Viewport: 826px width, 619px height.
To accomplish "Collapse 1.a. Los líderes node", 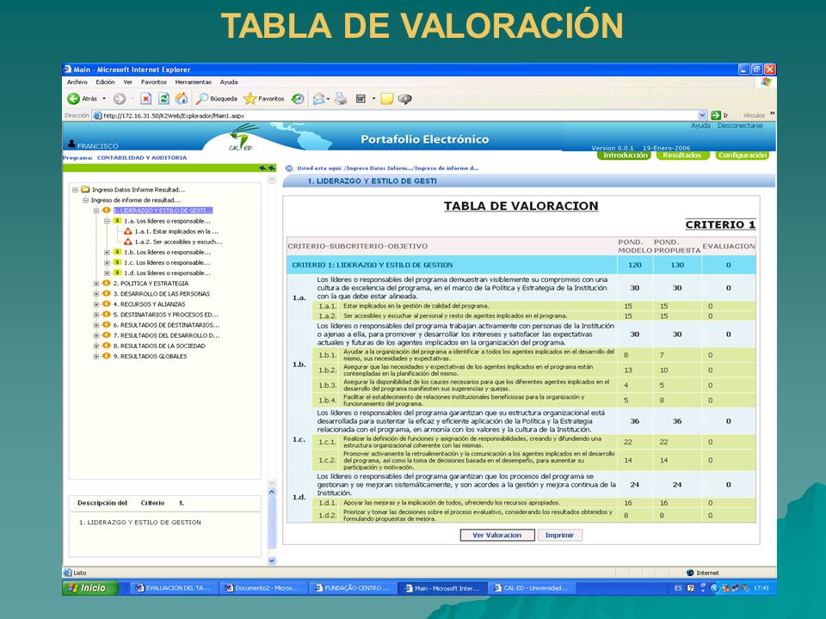I will click(x=107, y=221).
